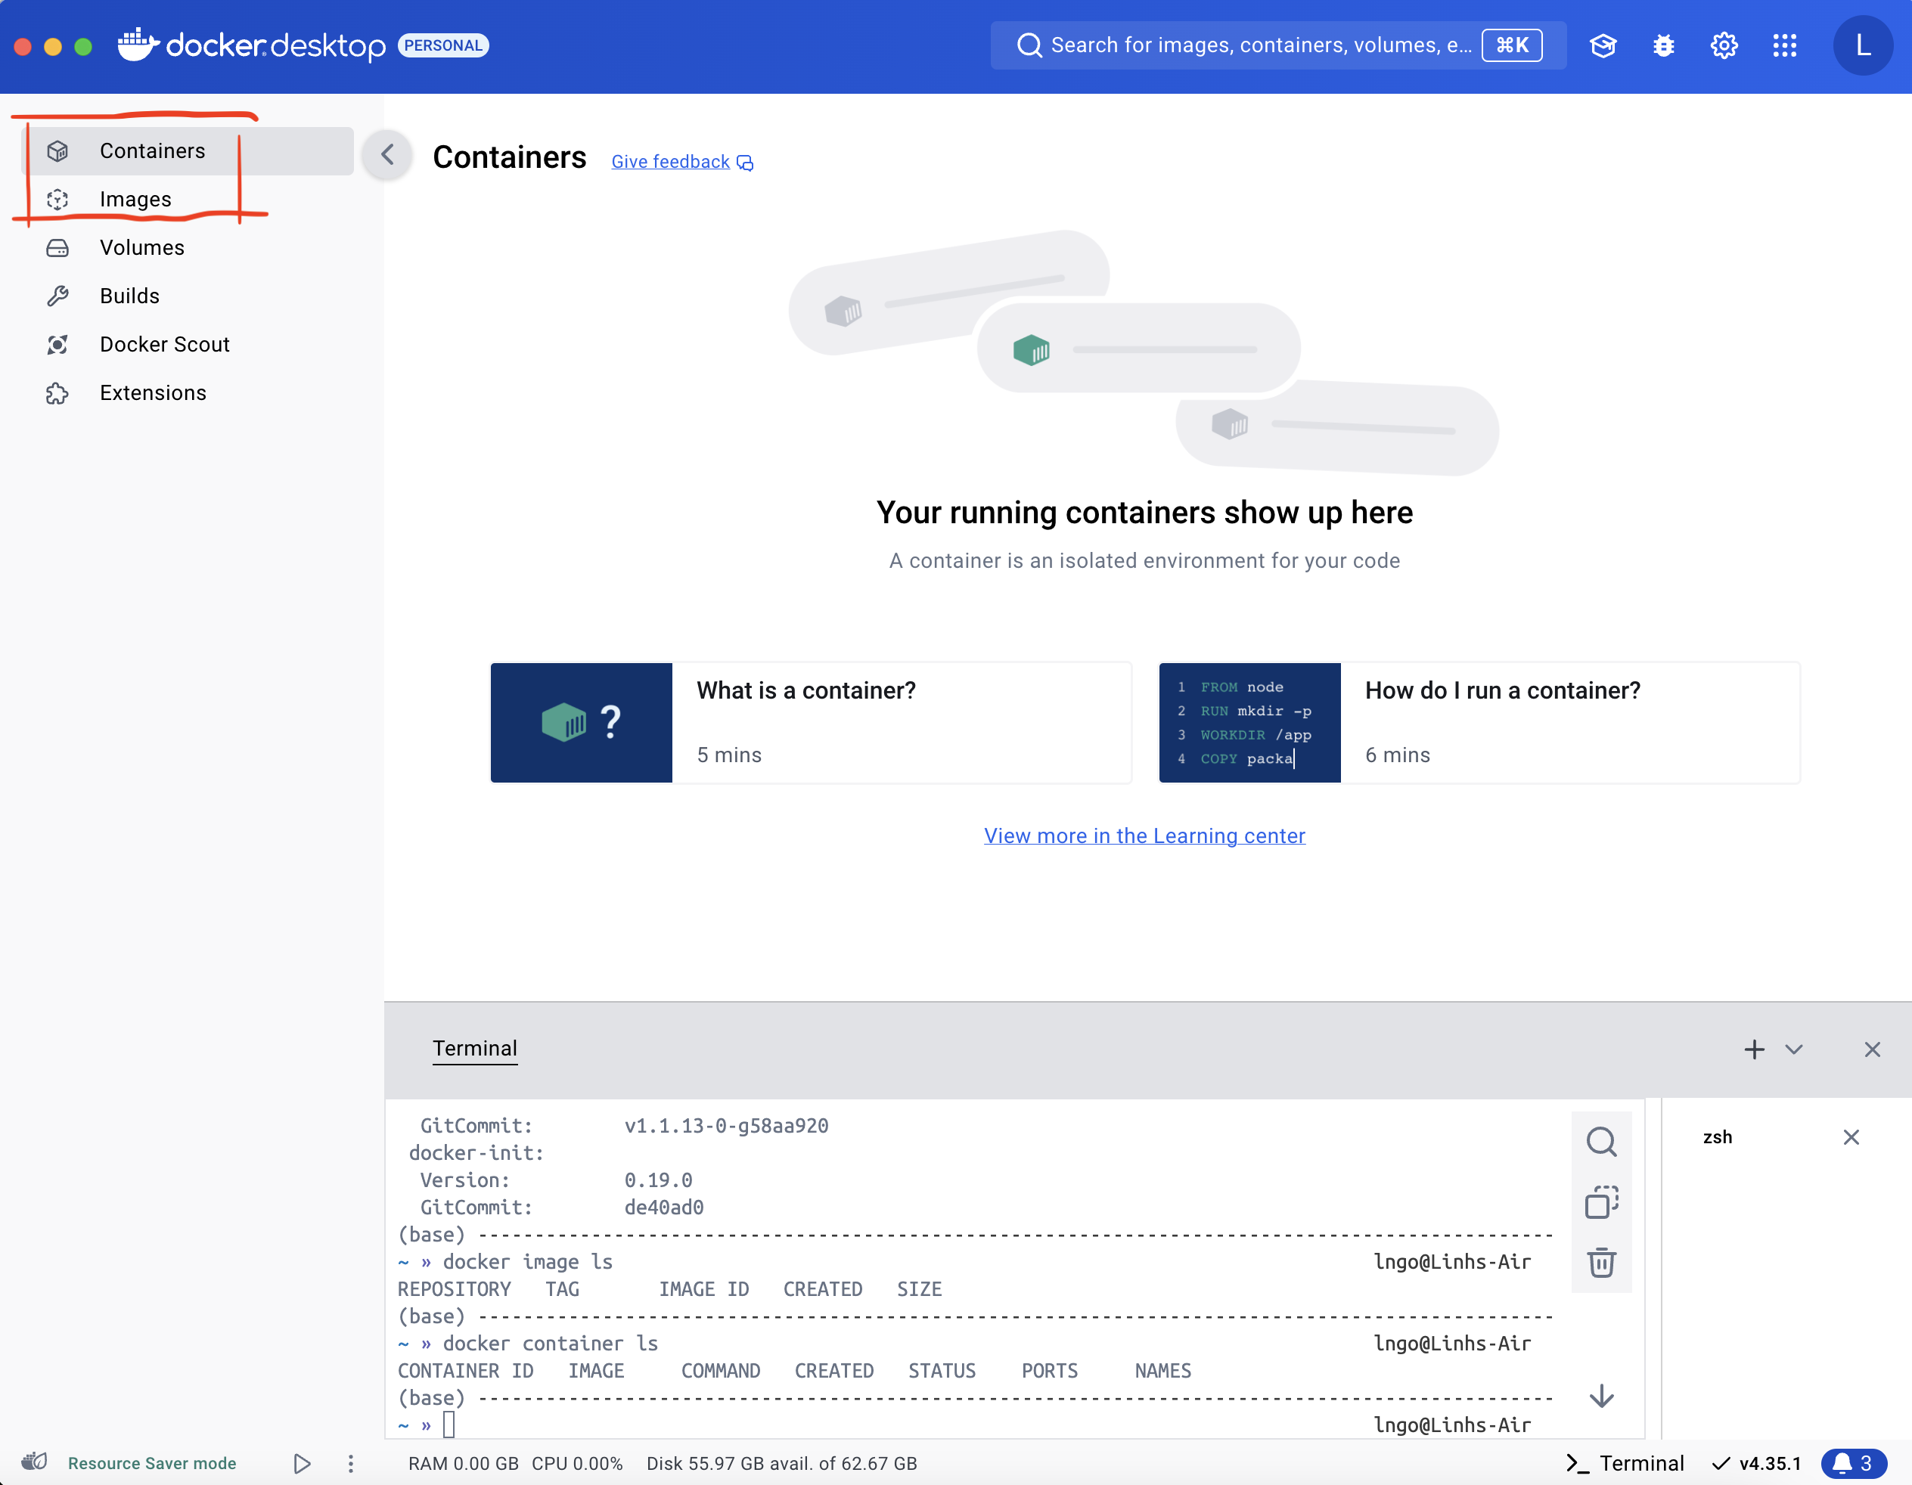Open the Volumes sidebar section
Viewport: 1912px width, 1485px height.
point(188,248)
